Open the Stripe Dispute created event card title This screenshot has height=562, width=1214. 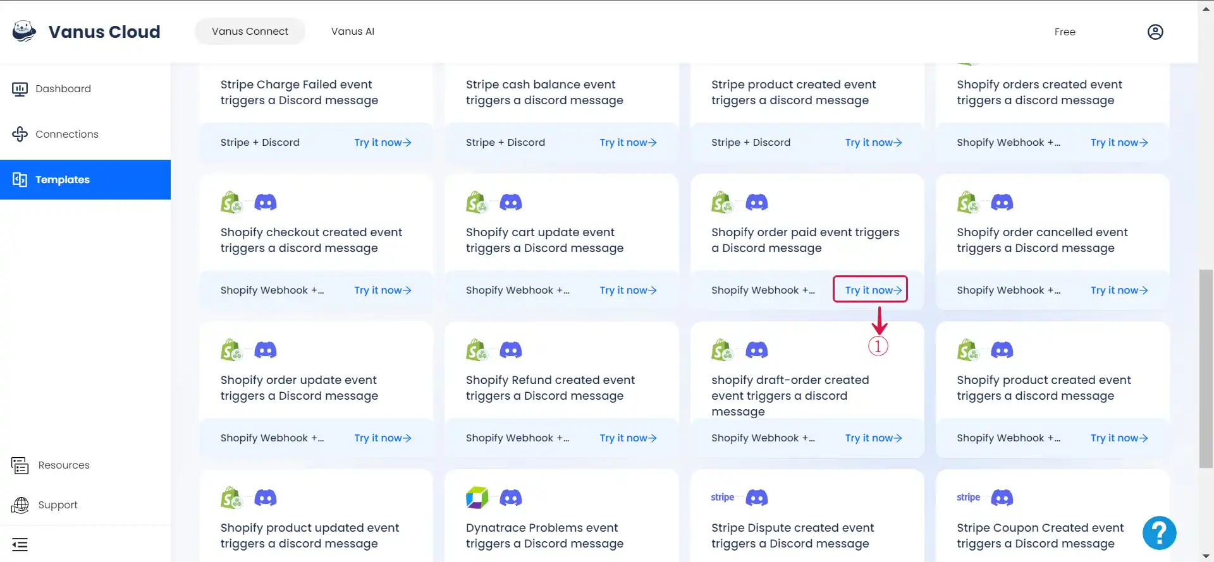(792, 535)
